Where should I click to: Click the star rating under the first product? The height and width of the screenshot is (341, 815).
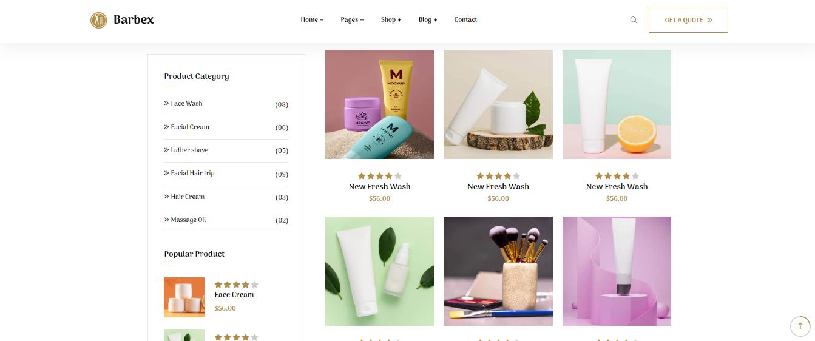pyautogui.click(x=379, y=176)
